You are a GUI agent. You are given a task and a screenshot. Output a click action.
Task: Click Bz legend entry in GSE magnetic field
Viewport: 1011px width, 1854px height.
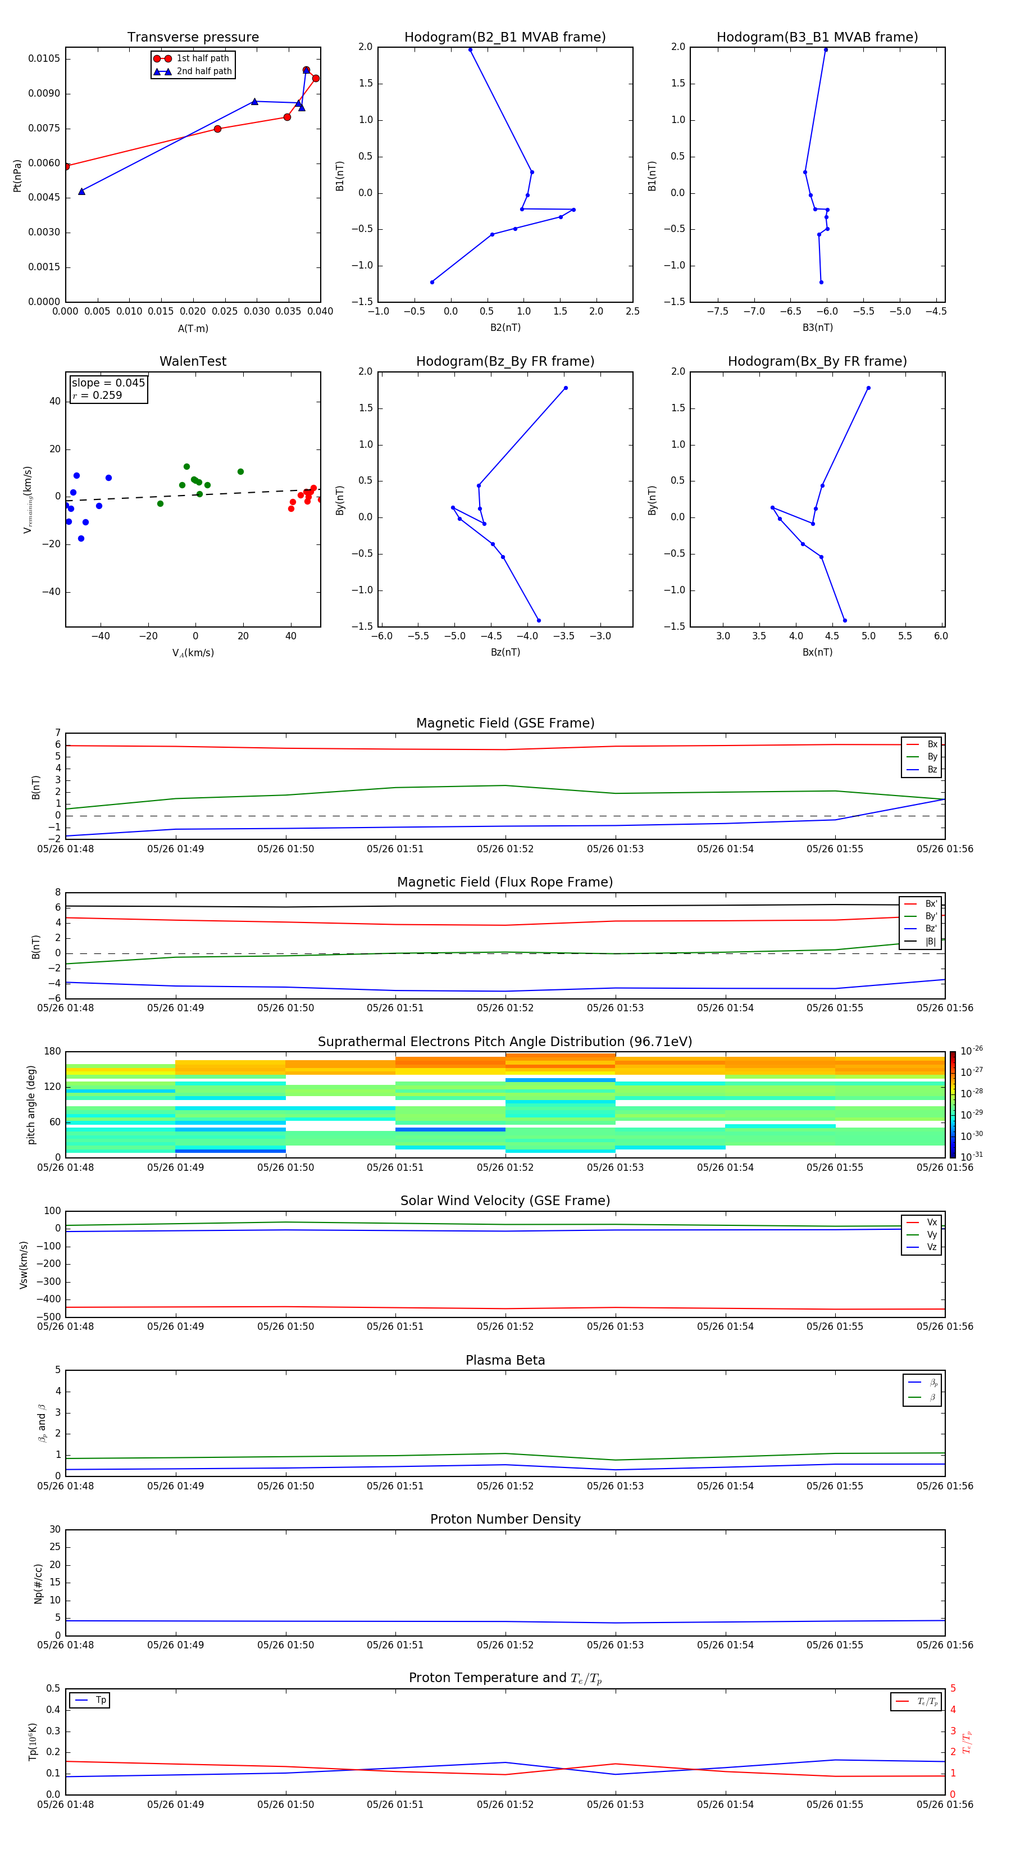coord(922,769)
